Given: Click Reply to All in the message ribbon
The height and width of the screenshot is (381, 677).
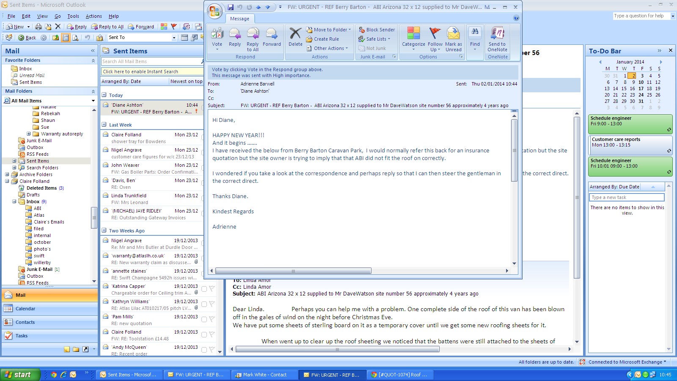Looking at the screenshot, I should tap(253, 39).
